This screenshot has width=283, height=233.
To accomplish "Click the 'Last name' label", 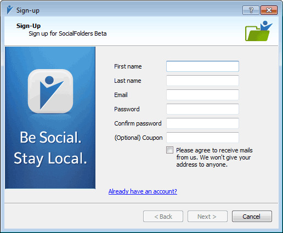I will 128,81.
